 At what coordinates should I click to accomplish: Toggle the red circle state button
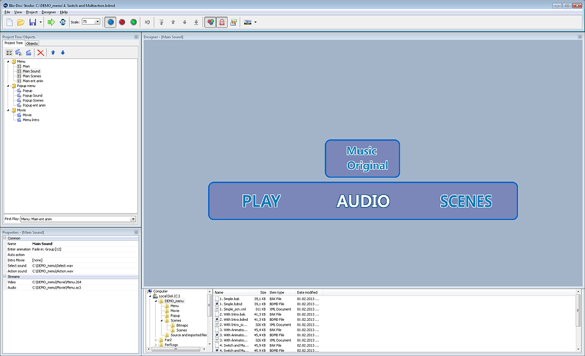tap(122, 23)
